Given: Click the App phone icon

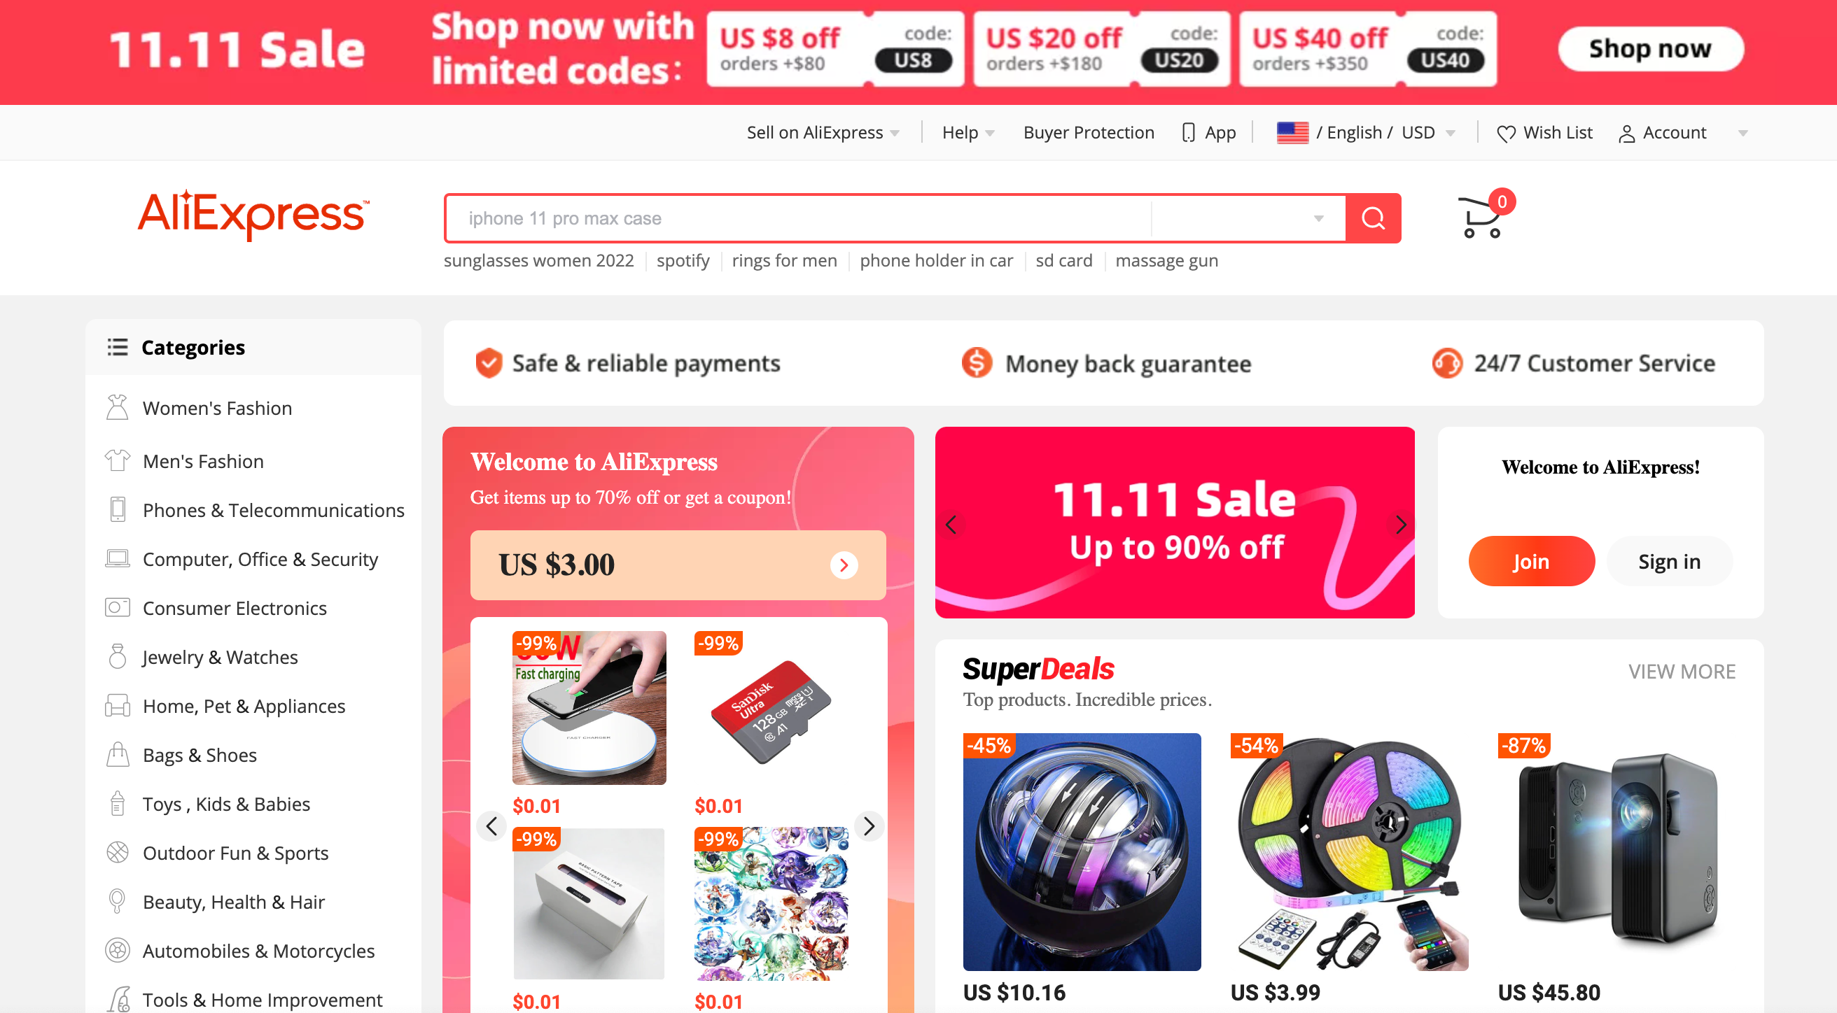Looking at the screenshot, I should coord(1188,133).
